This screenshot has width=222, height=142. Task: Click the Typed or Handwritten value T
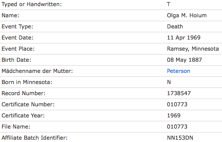pyautogui.click(x=168, y=4)
